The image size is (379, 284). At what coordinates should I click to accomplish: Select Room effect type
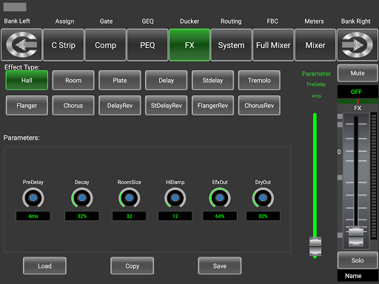(73, 81)
